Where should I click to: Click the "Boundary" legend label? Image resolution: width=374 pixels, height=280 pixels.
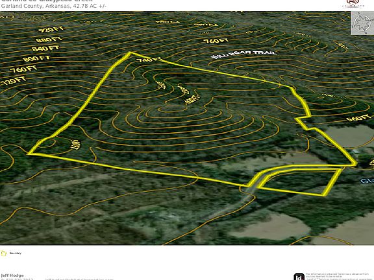(16, 253)
